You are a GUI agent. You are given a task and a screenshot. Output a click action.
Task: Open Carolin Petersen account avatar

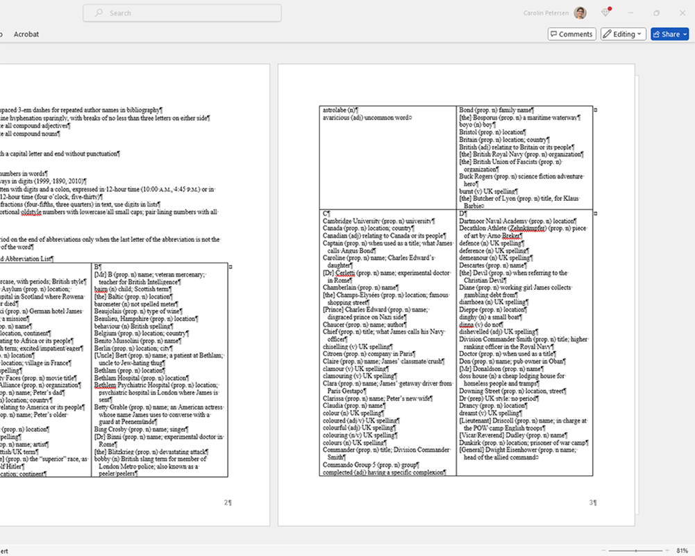580,13
